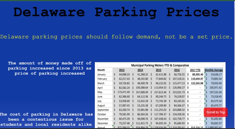
Task: Click the December 2014 value 111,451.73
Action: (142, 123)
